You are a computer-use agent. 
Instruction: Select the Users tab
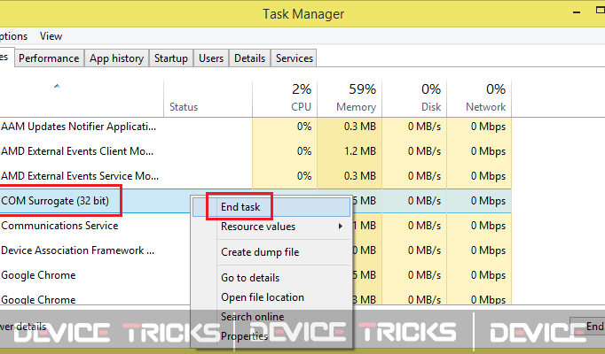(x=211, y=58)
